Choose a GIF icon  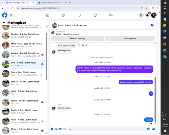coord(65,129)
